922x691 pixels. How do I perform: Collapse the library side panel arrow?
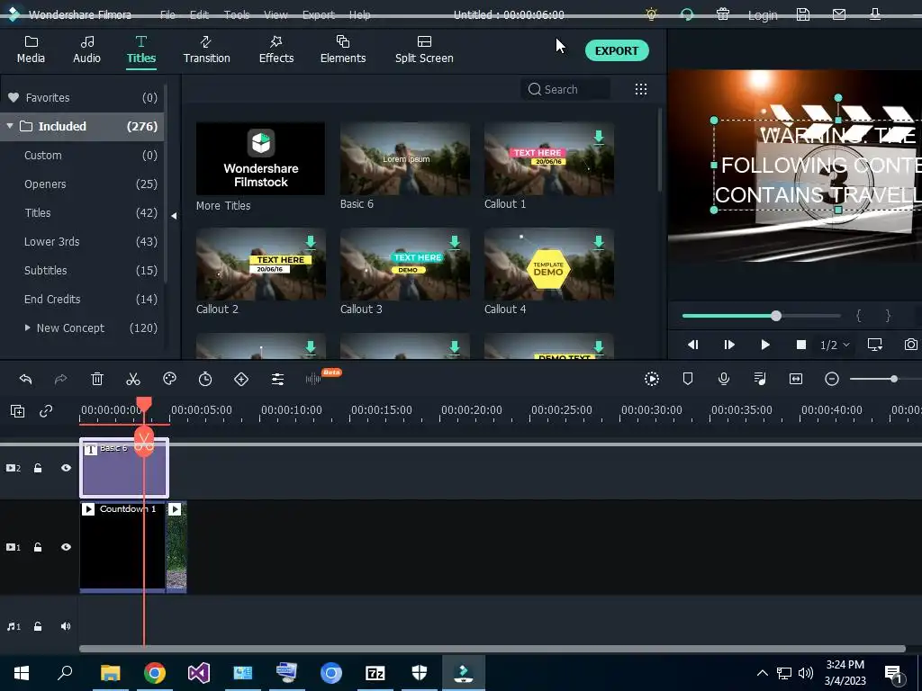(x=174, y=216)
